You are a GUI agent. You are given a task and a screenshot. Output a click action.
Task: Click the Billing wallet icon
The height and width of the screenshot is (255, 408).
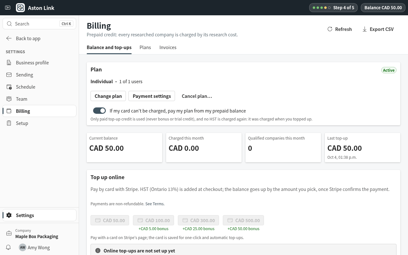[9, 111]
